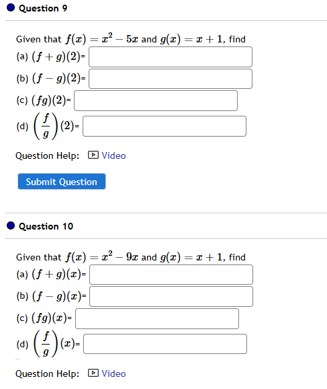Click the video play icon under Question 9

point(93,155)
